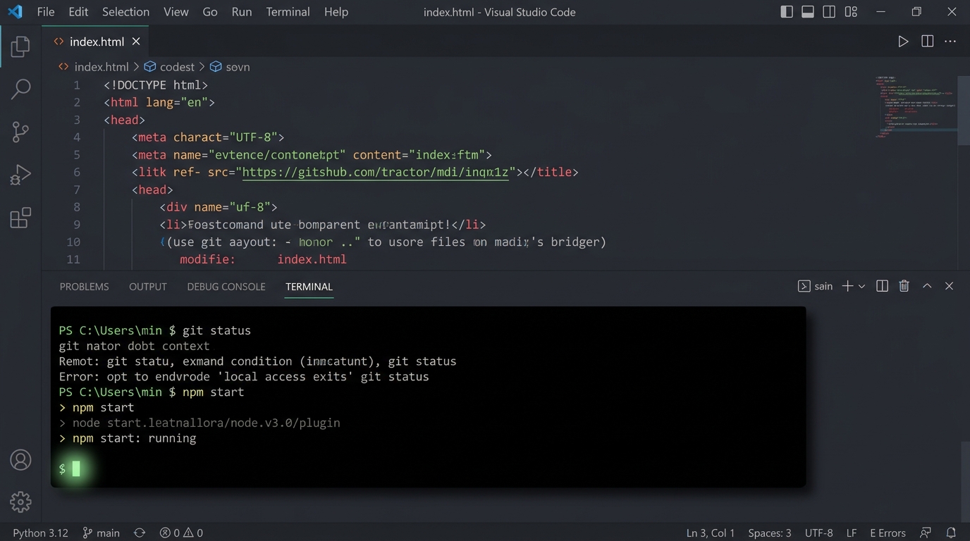970x541 pixels.
Task: Open the View menu
Action: click(176, 12)
